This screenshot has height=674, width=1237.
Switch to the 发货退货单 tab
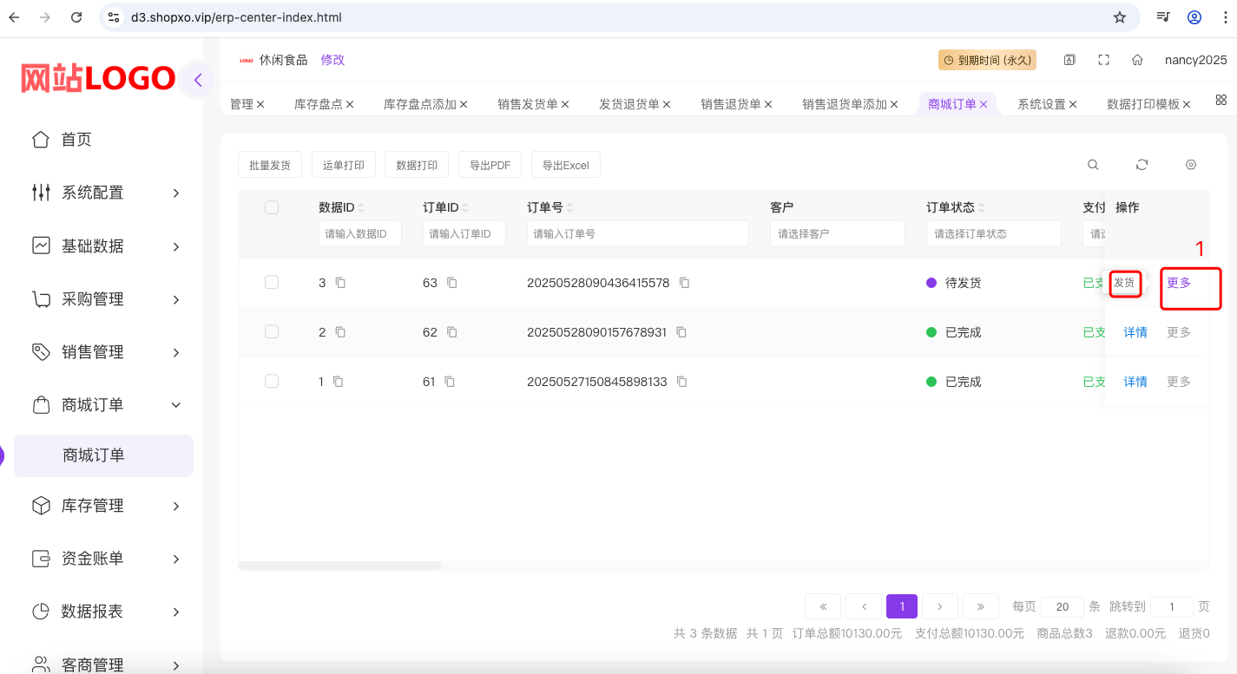click(x=629, y=104)
